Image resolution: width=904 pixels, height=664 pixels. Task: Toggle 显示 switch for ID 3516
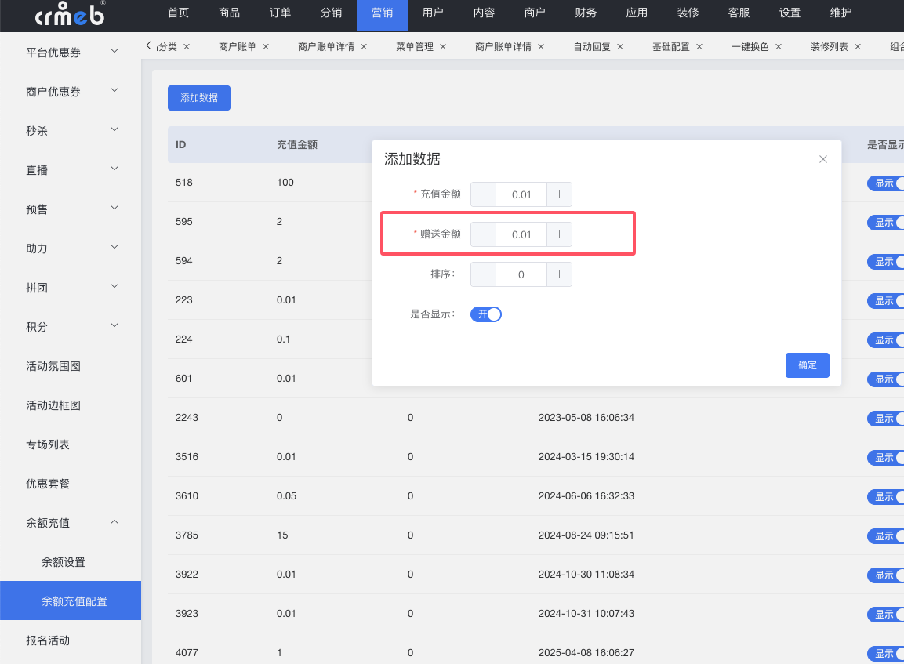[x=885, y=458]
